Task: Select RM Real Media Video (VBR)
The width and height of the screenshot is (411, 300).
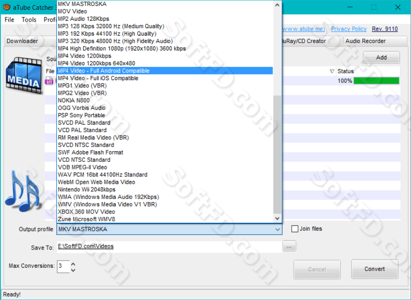Action: (x=165, y=138)
